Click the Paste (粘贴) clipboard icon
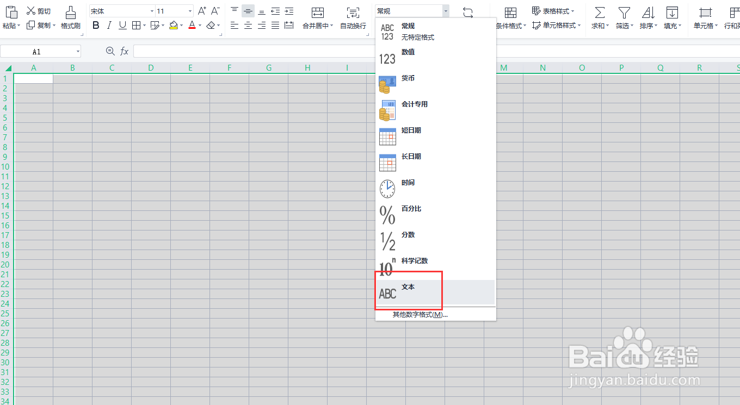Viewport: 740px width, 405px height. [x=10, y=11]
